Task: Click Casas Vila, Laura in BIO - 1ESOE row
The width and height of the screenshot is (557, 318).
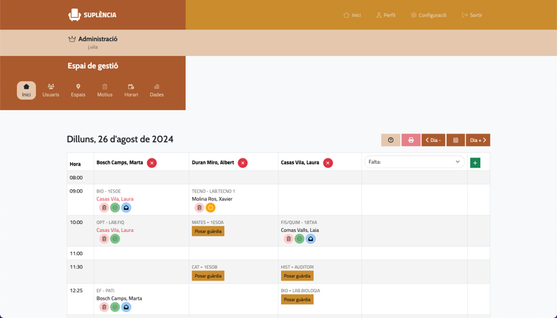Action: pos(115,199)
